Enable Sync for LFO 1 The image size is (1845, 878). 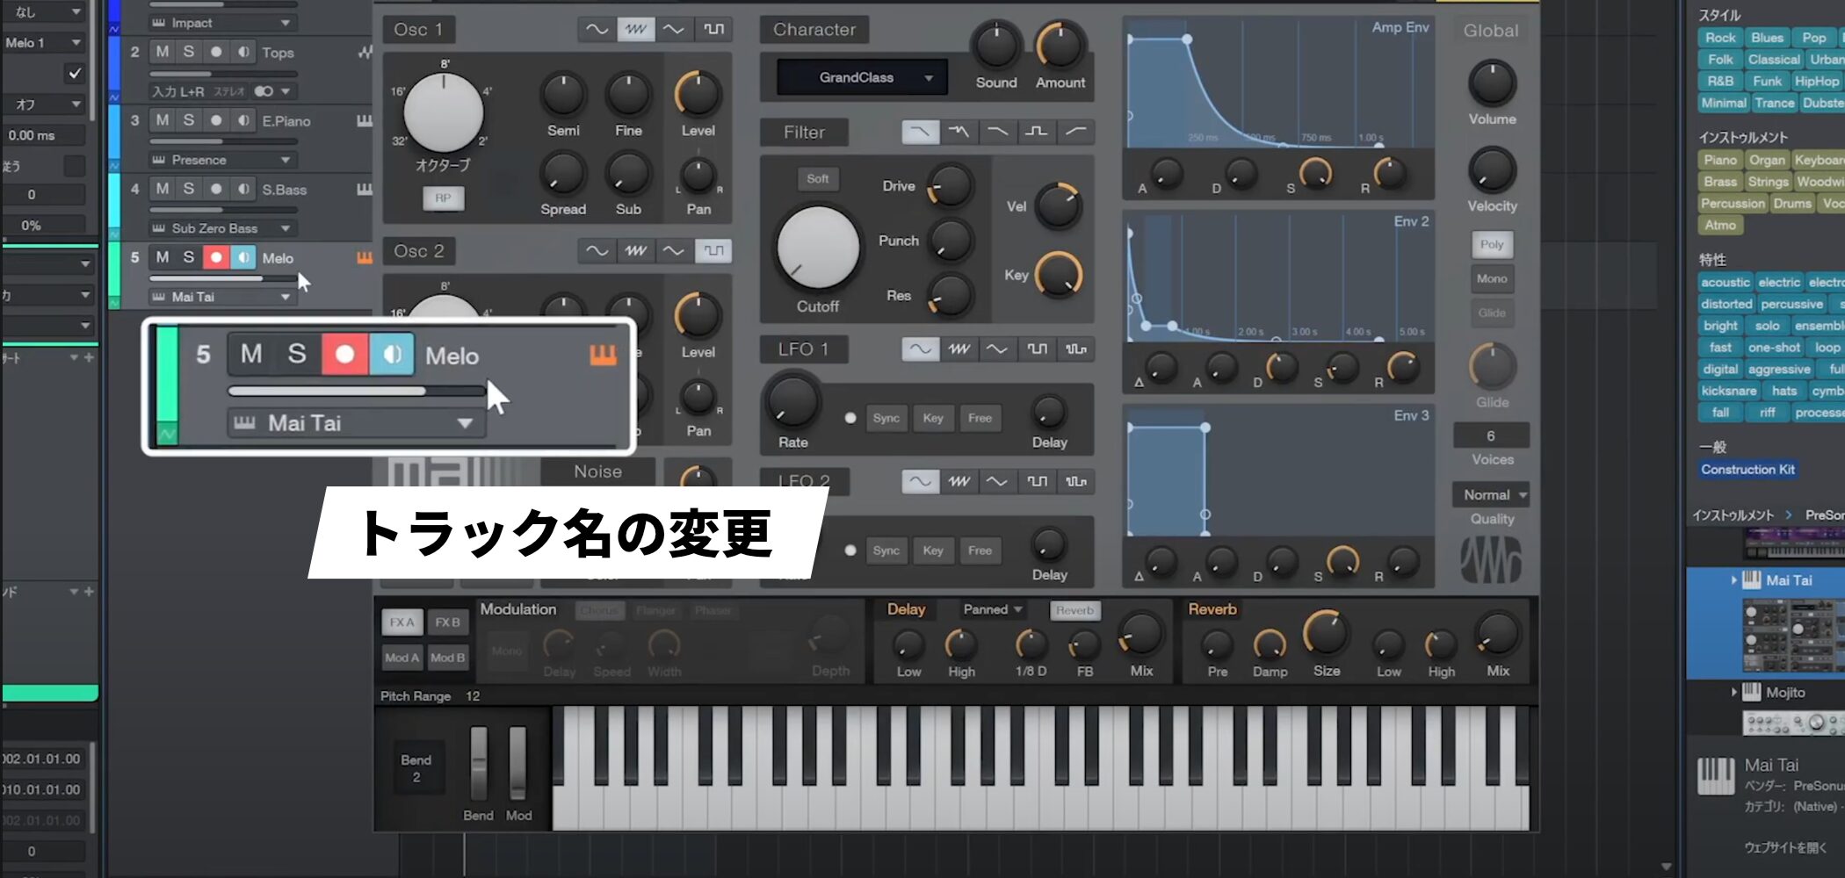click(886, 418)
